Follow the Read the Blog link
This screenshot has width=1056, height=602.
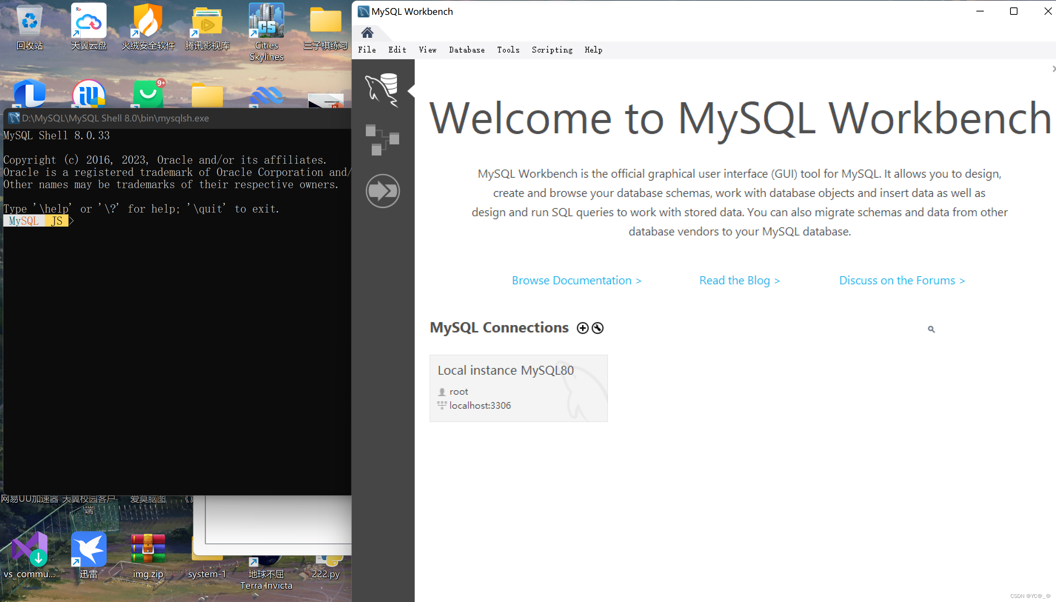tap(739, 280)
